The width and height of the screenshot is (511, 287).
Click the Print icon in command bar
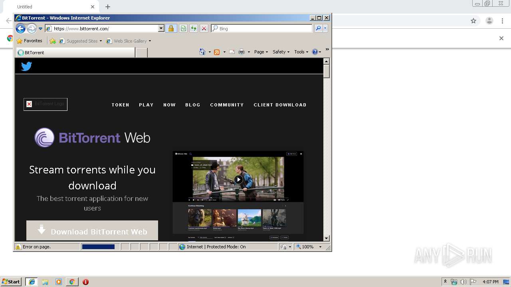pos(242,52)
